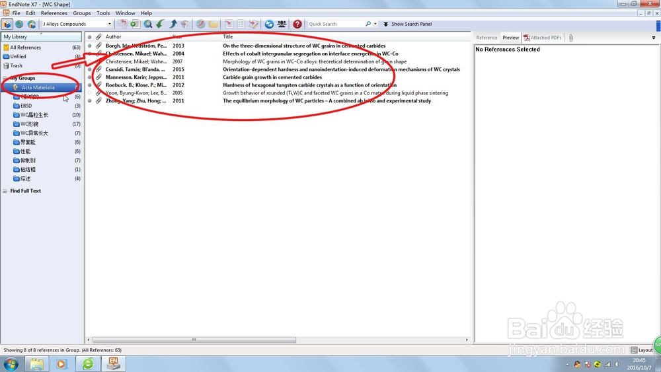Viewport: 661px width, 372px height.
Task: Click the Format Bibliography toolbar icon
Action: pos(241,24)
